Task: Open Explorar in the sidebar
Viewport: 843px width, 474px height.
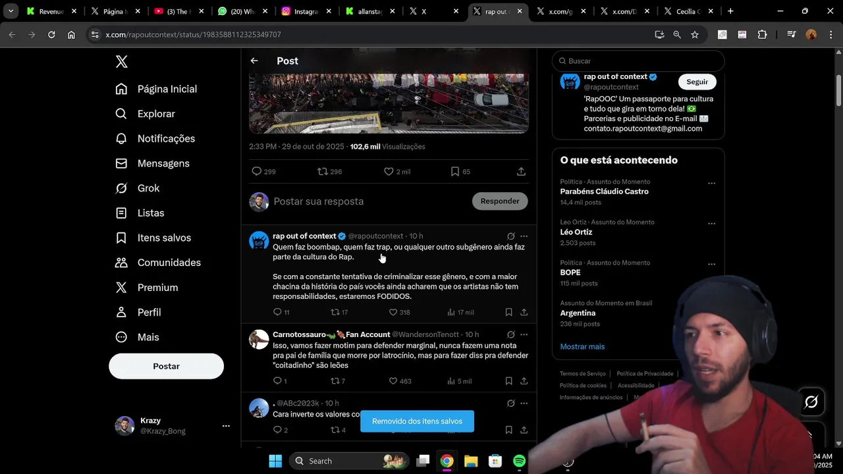Action: click(x=145, y=114)
